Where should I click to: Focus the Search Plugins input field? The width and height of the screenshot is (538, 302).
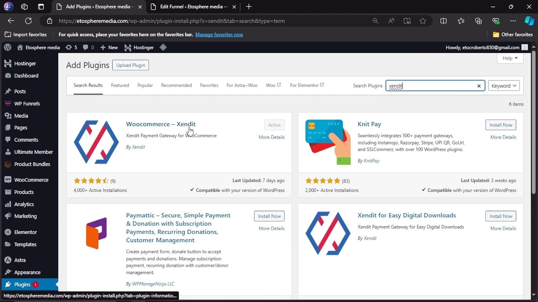(x=435, y=86)
